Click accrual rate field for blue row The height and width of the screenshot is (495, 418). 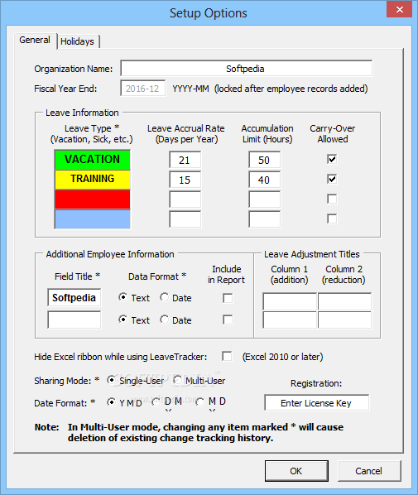coord(185,219)
